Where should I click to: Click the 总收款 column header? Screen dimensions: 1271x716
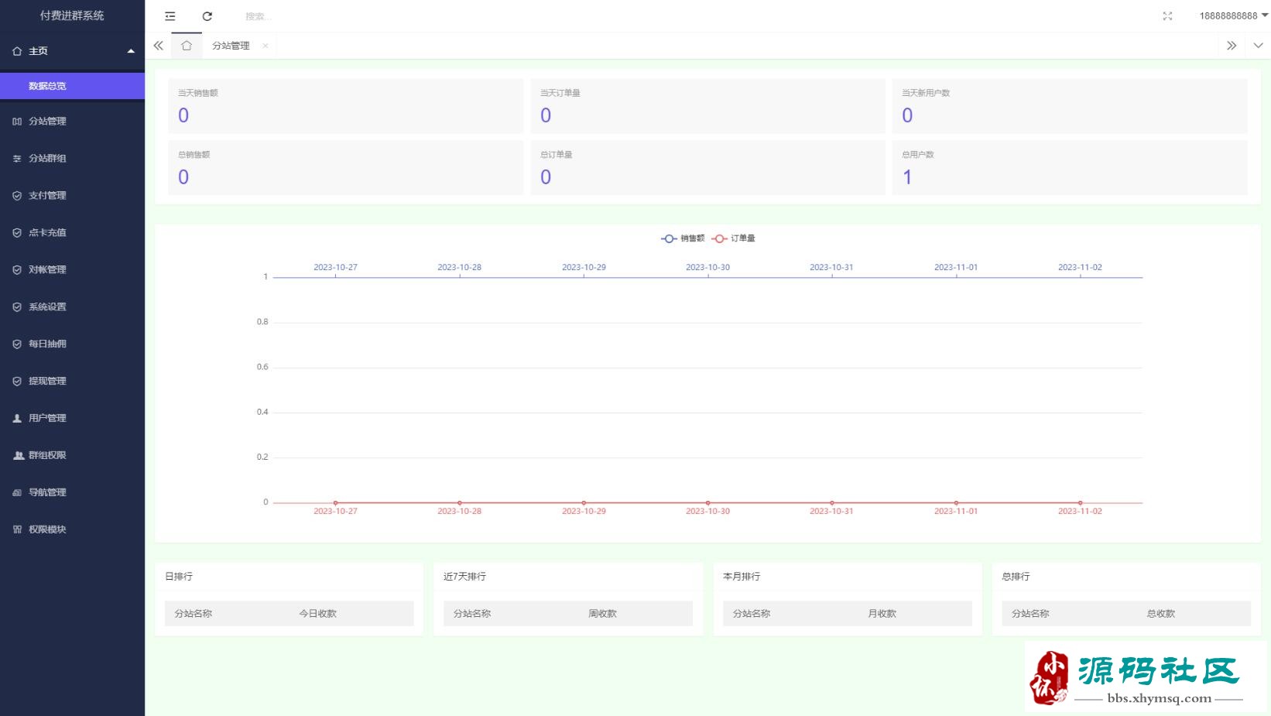tap(1160, 614)
